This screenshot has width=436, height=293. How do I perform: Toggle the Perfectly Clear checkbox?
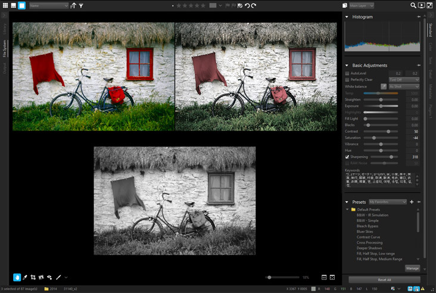pos(347,79)
